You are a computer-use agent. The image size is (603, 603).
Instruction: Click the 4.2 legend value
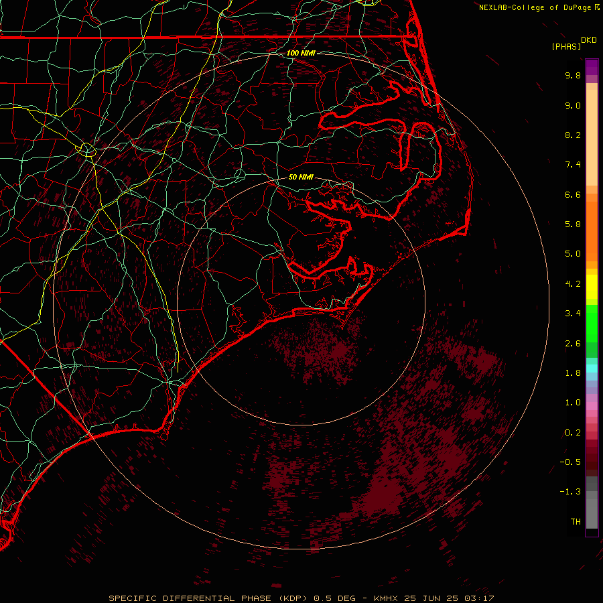[573, 284]
